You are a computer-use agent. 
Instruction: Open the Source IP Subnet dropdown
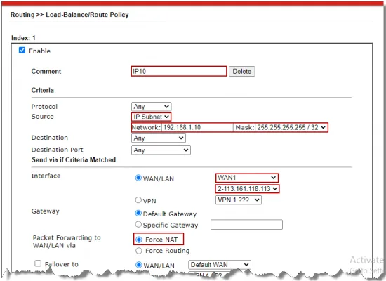tap(151, 117)
